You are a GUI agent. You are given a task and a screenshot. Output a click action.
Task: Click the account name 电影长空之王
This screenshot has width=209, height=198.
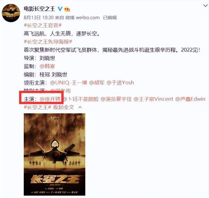pos(40,9)
